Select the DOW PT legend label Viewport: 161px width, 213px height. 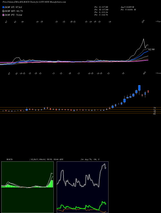tap(13, 15)
